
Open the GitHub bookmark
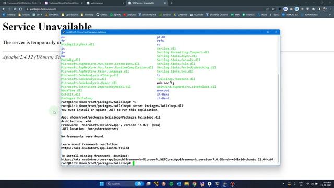click(x=102, y=15)
